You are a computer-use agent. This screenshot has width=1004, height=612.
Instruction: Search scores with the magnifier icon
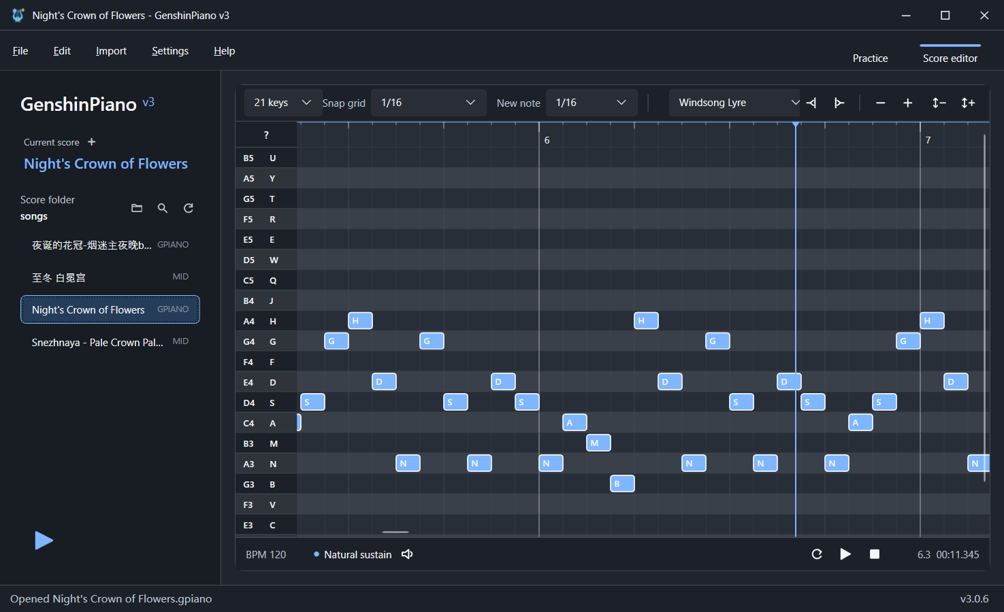(163, 208)
